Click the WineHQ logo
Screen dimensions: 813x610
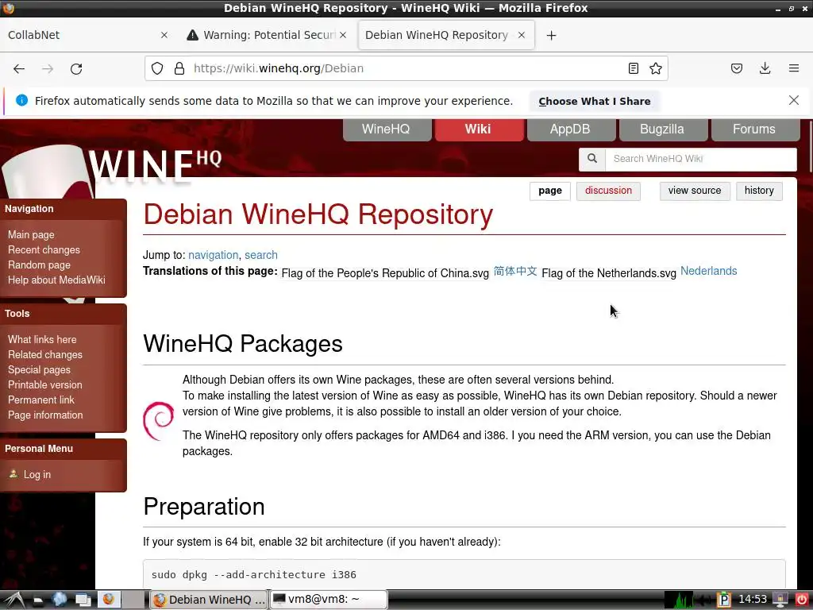[155, 166]
